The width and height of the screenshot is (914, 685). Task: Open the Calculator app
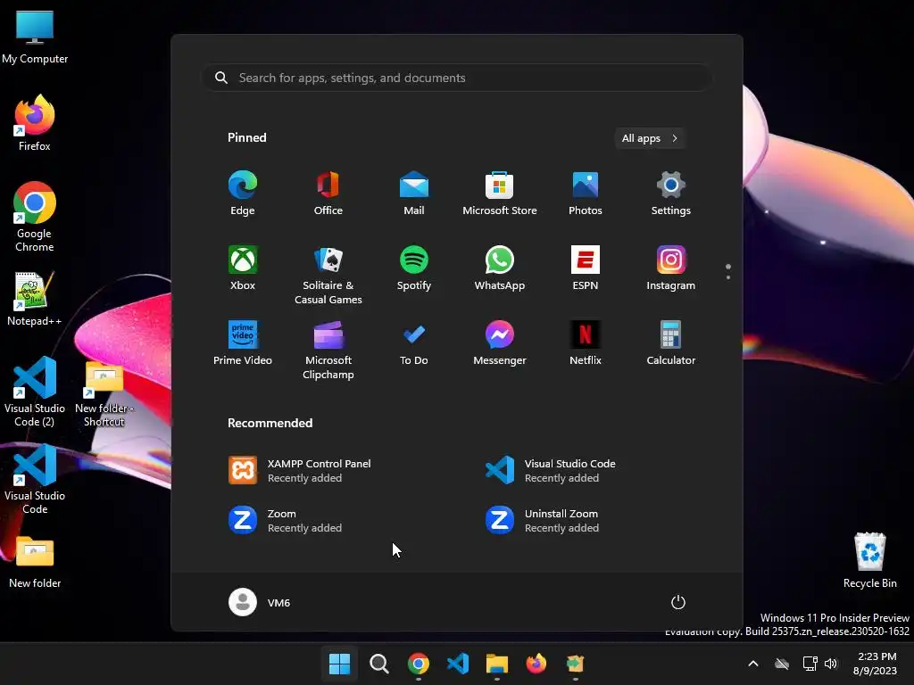click(x=671, y=343)
